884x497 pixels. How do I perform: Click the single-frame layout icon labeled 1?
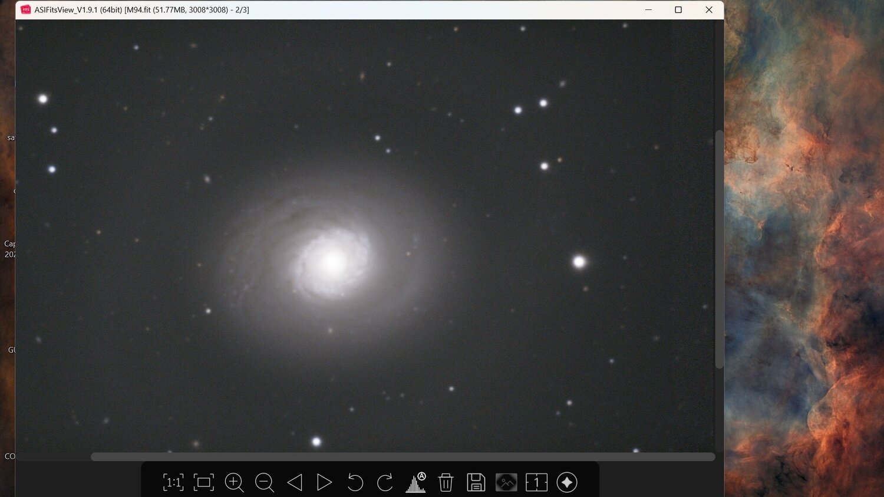tap(536, 482)
